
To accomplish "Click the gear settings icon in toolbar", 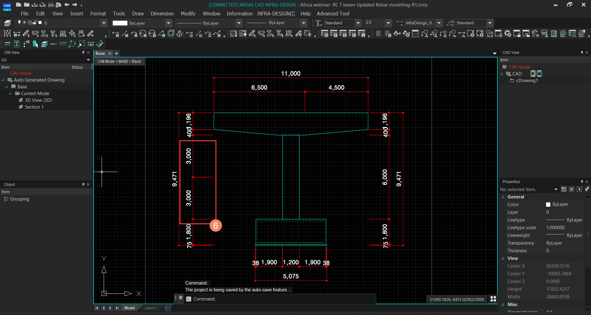I will (508, 34).
